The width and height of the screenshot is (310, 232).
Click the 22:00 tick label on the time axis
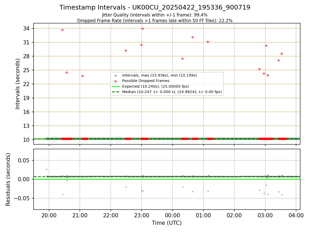coord(111,216)
